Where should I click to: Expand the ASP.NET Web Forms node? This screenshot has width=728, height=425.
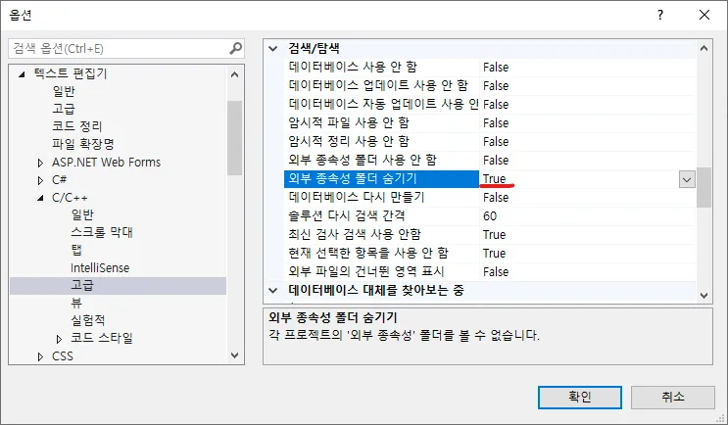click(x=40, y=163)
